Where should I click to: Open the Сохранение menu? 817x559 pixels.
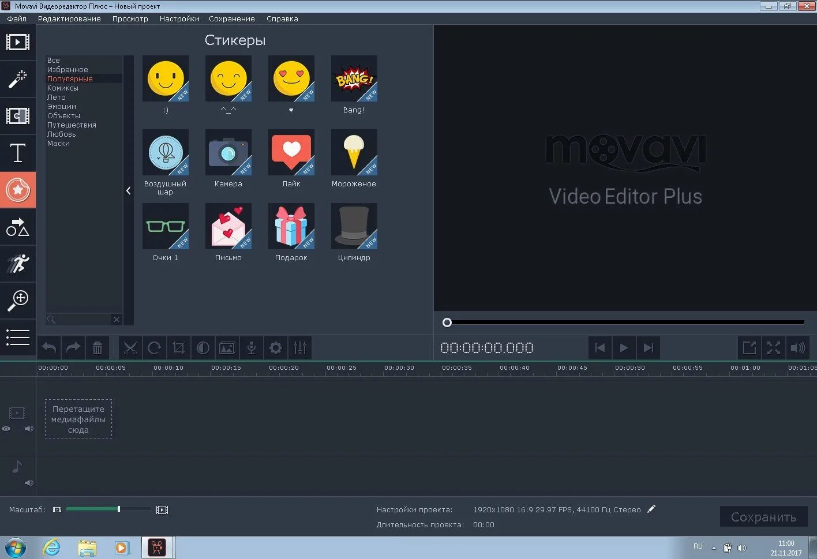[x=232, y=18]
